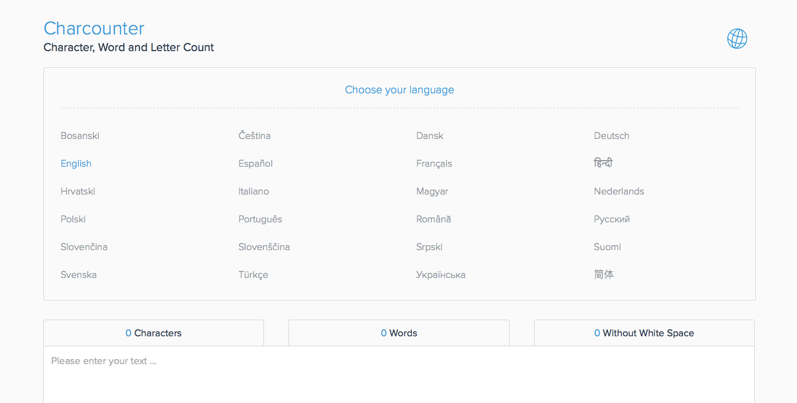The image size is (797, 403).
Task: Open the Charcounter home link
Action: [94, 28]
